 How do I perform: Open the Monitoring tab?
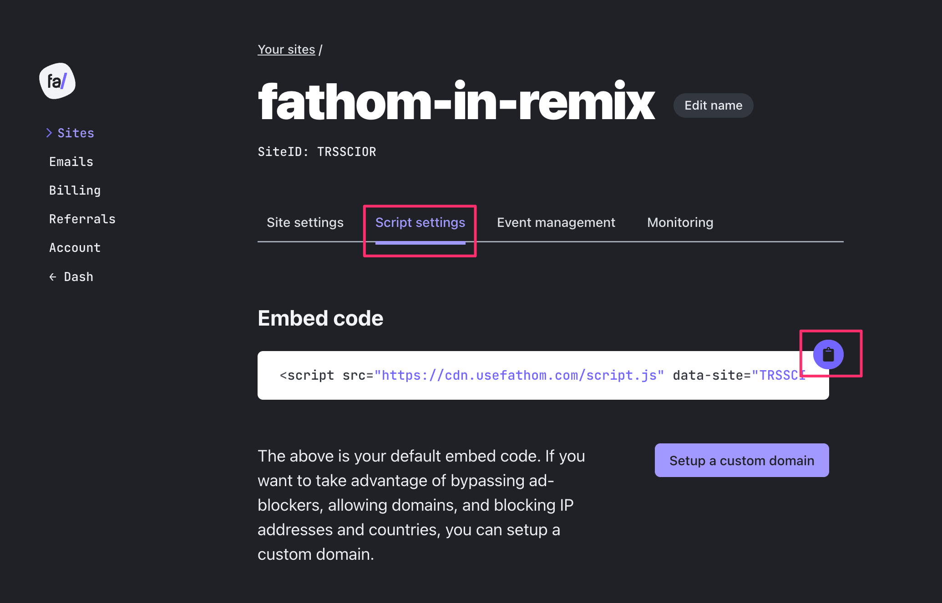coord(679,222)
